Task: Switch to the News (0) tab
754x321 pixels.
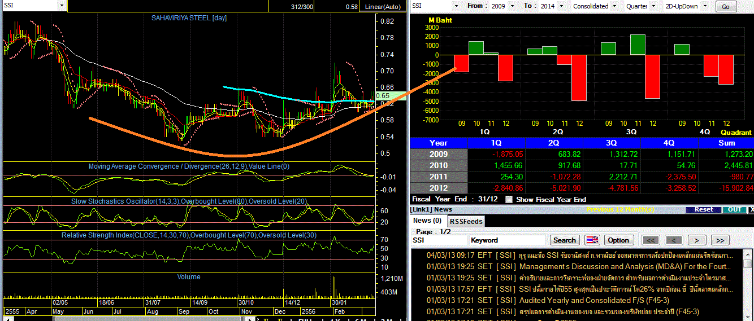Action: (x=427, y=221)
